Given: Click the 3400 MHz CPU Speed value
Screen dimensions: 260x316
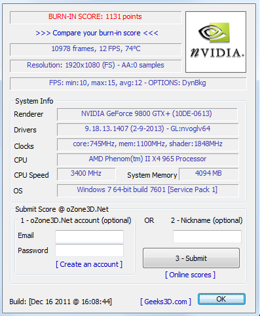Looking at the screenshot, I should point(86,174).
